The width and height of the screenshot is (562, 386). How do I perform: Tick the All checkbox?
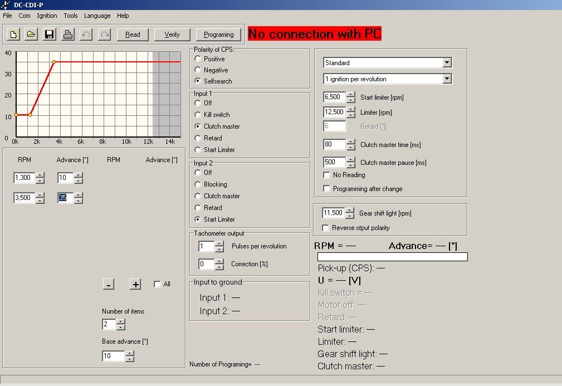[157, 284]
